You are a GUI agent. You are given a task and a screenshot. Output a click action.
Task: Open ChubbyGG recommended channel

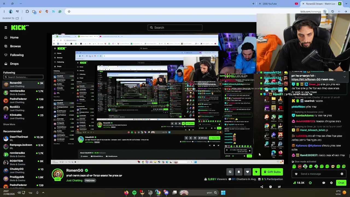tap(23, 170)
